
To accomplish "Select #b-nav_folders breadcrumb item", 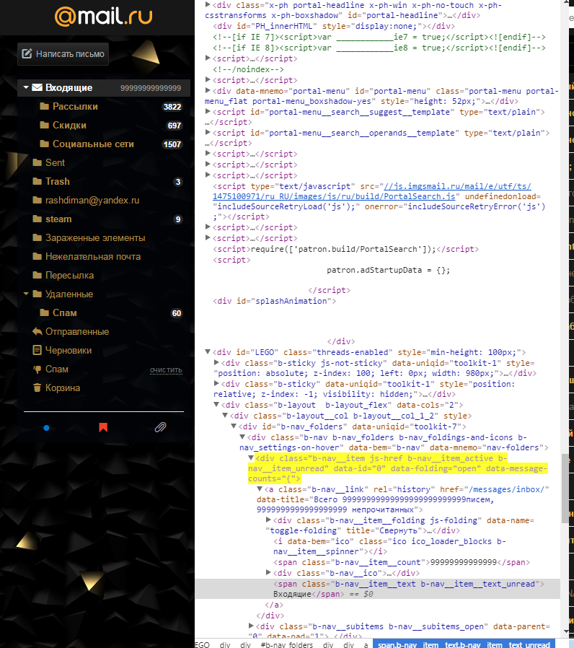I will pyautogui.click(x=286, y=644).
